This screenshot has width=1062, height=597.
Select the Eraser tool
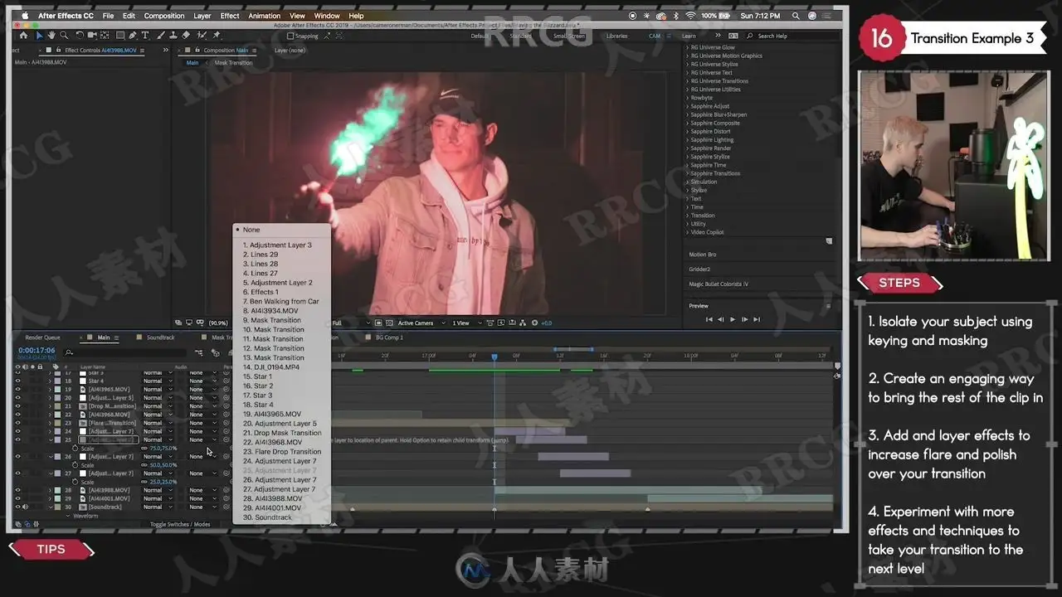[x=186, y=35]
